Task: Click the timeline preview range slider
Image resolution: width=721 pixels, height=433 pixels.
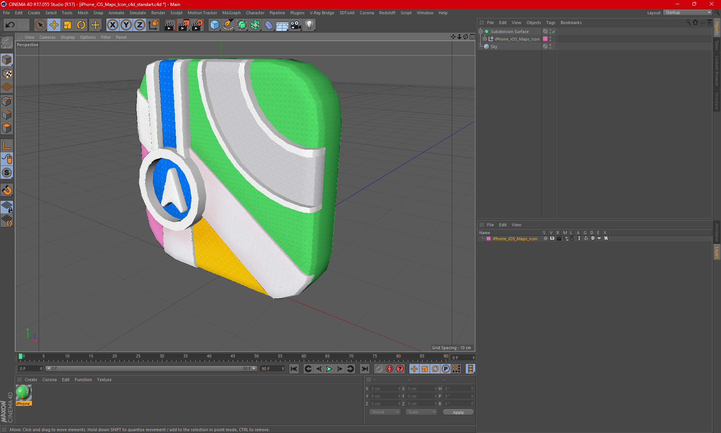Action: 151,368
